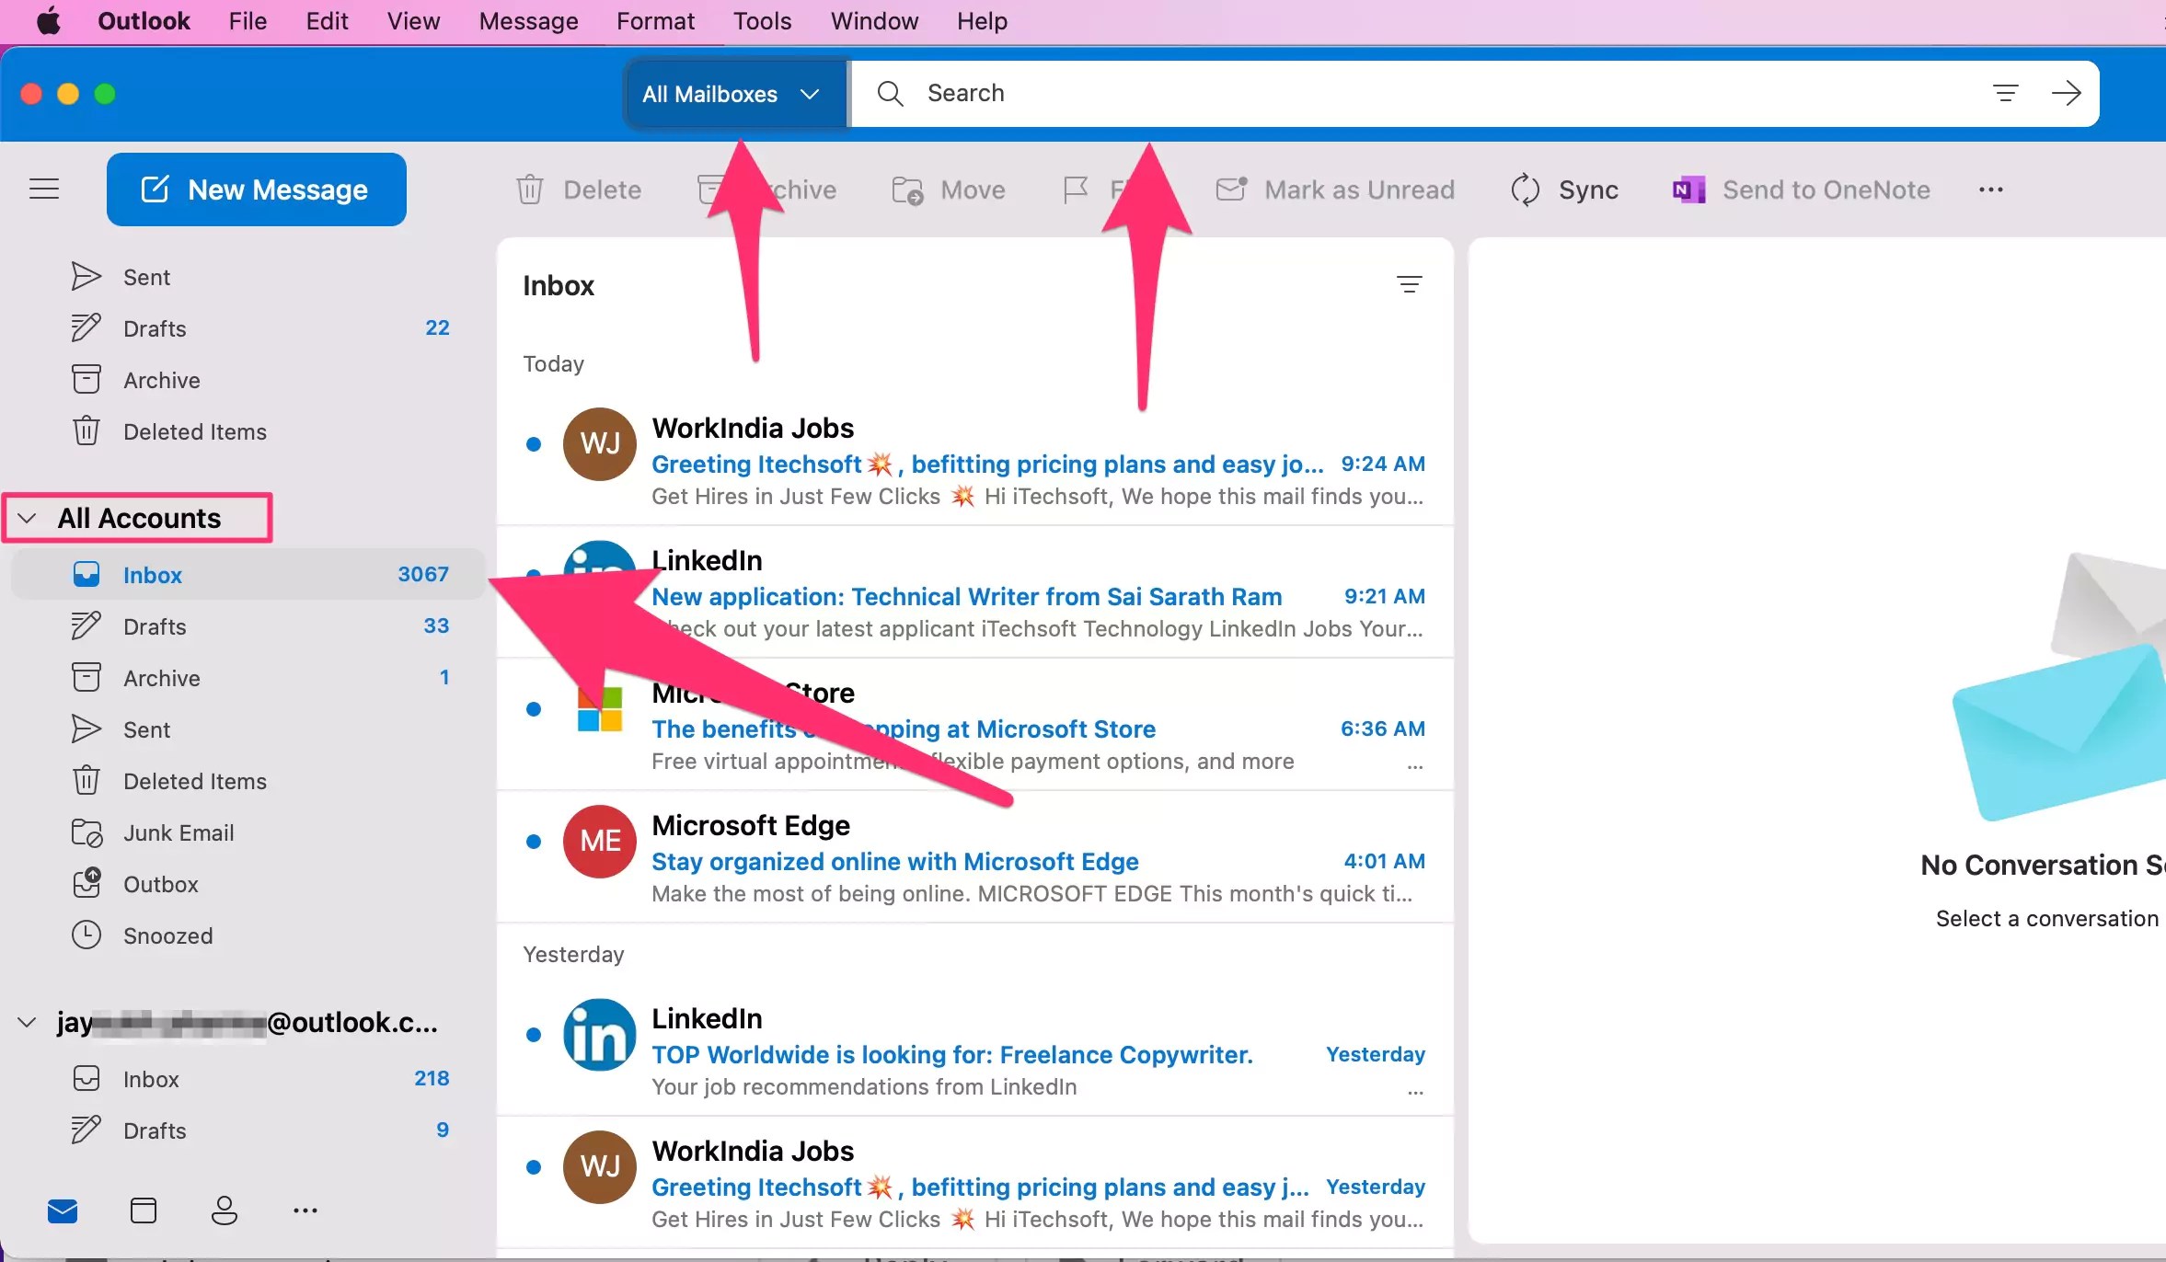Open the People view from the bottom bar
The width and height of the screenshot is (2166, 1262).
[224, 1210]
